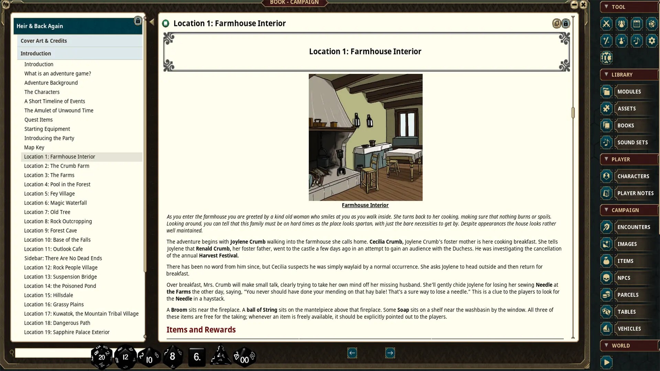
Task: Open the Parcels campaign list
Action: point(628,295)
